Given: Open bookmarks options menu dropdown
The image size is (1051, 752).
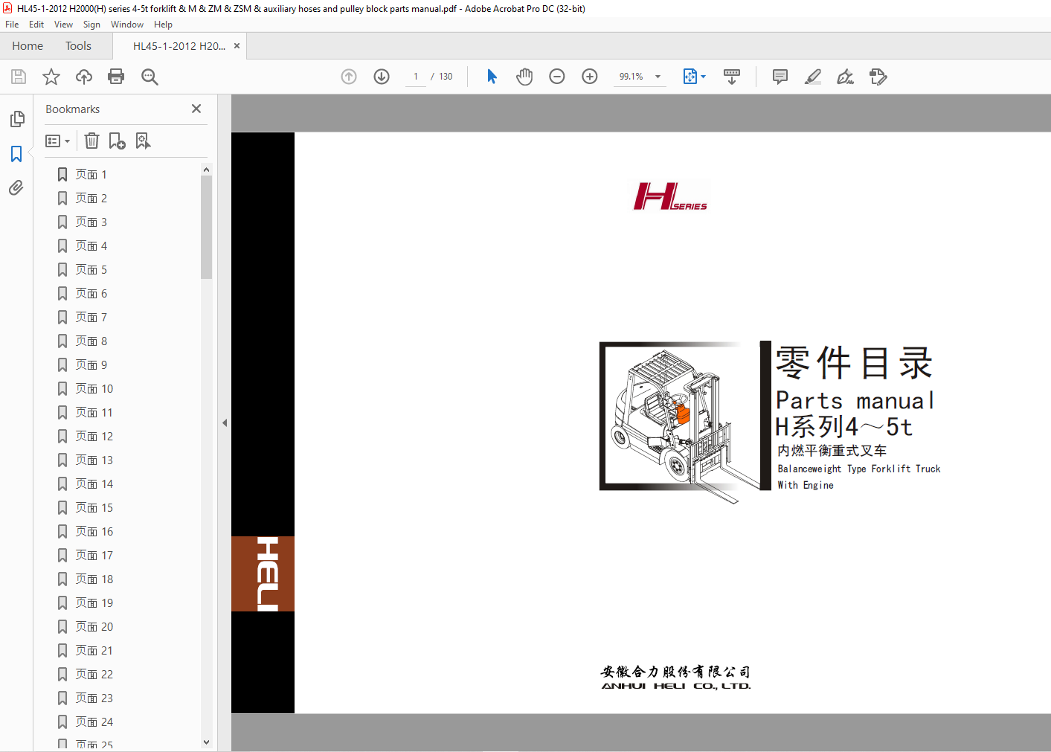Looking at the screenshot, I should [x=57, y=141].
